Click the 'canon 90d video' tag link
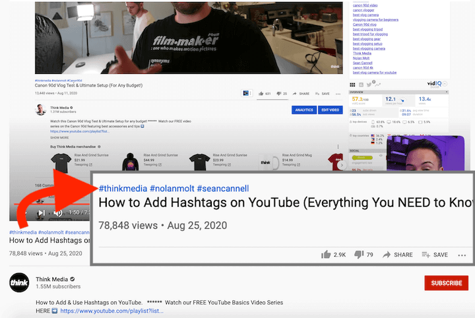 click(x=365, y=5)
